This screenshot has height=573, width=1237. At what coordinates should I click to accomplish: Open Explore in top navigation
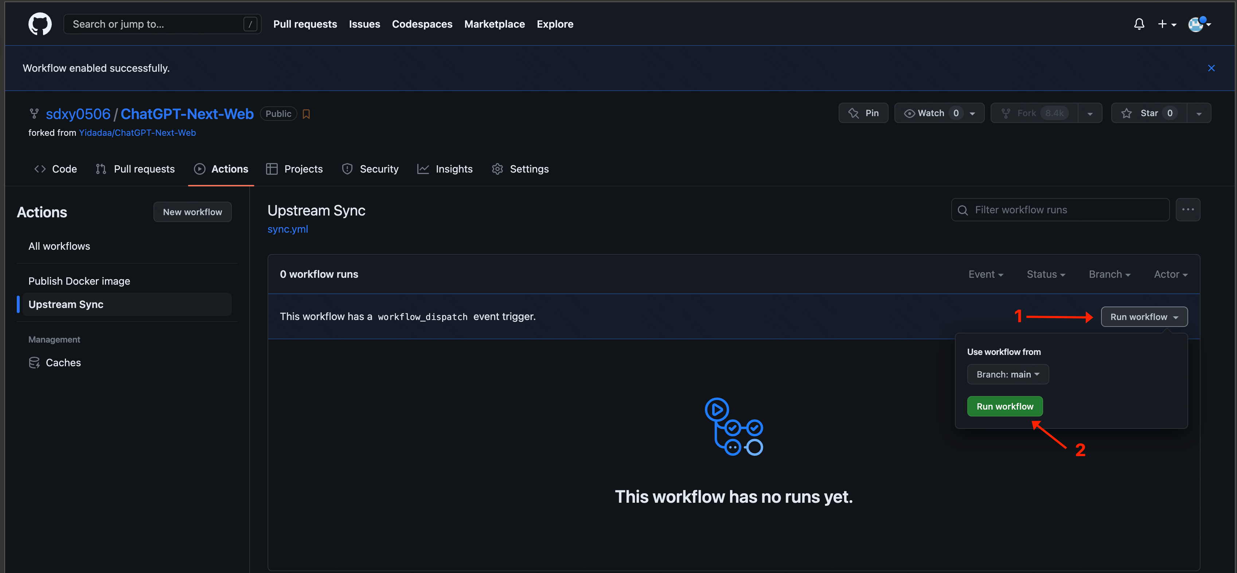555,24
